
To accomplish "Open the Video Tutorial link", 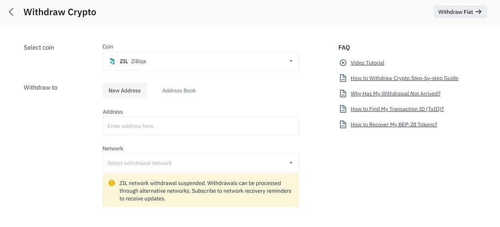I will (367, 63).
